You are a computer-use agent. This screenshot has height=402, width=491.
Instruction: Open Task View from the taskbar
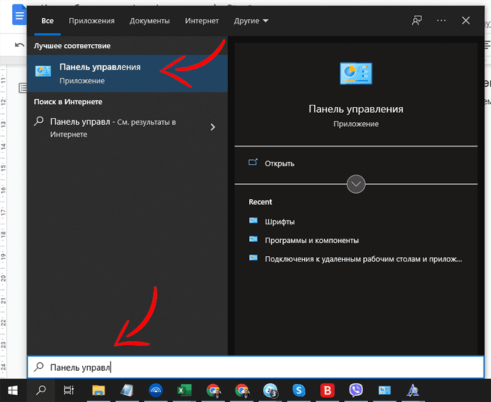click(x=69, y=390)
